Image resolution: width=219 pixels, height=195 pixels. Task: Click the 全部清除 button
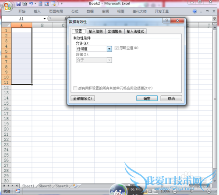[x=83, y=99]
